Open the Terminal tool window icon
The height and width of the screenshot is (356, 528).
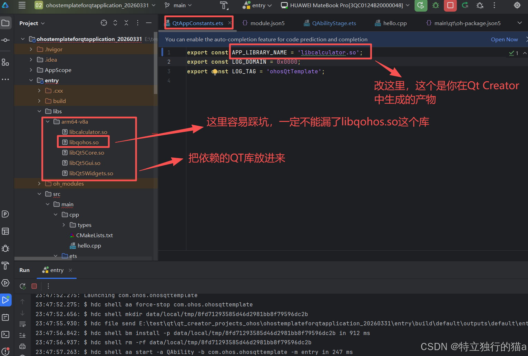click(x=6, y=334)
